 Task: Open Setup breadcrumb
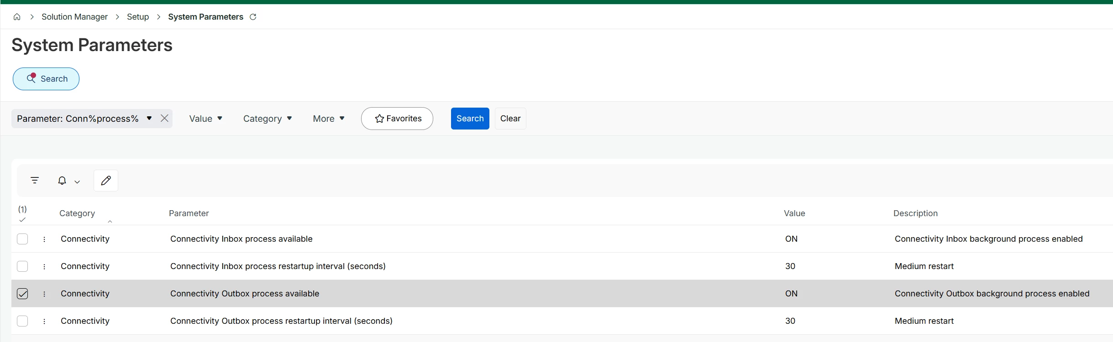[x=138, y=17]
